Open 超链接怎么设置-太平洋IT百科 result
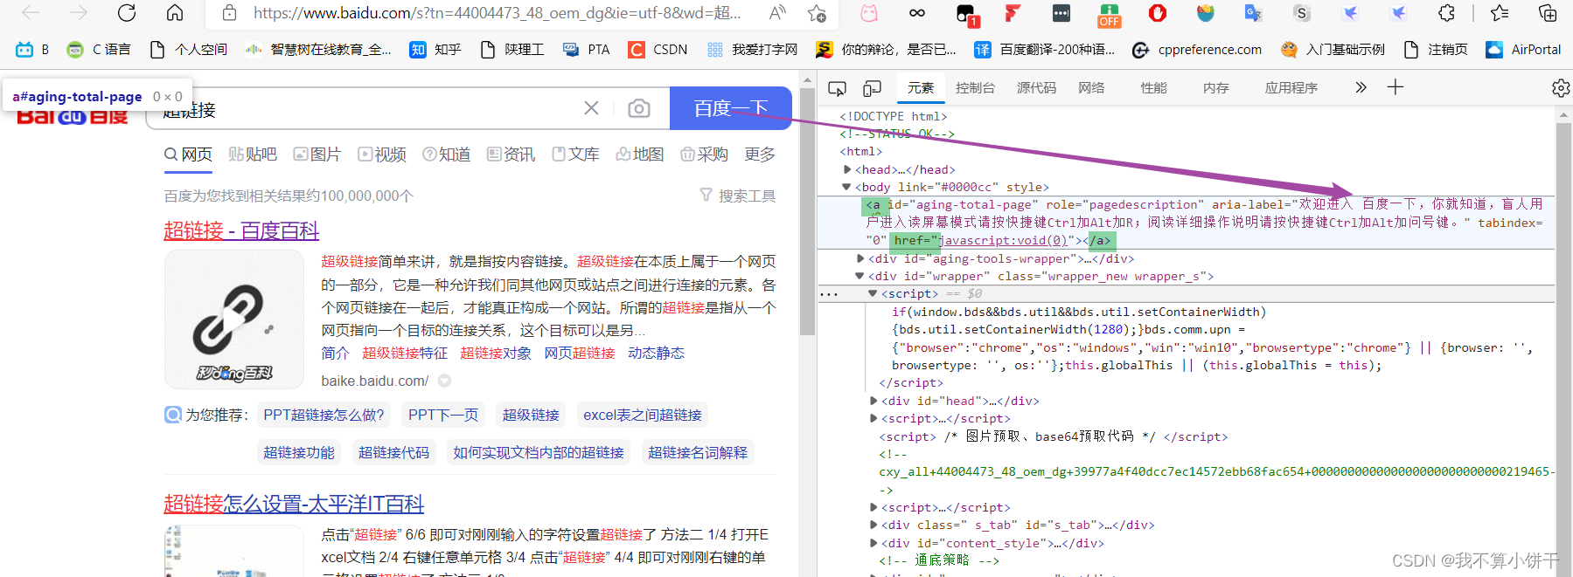This screenshot has width=1573, height=577. pos(294,504)
